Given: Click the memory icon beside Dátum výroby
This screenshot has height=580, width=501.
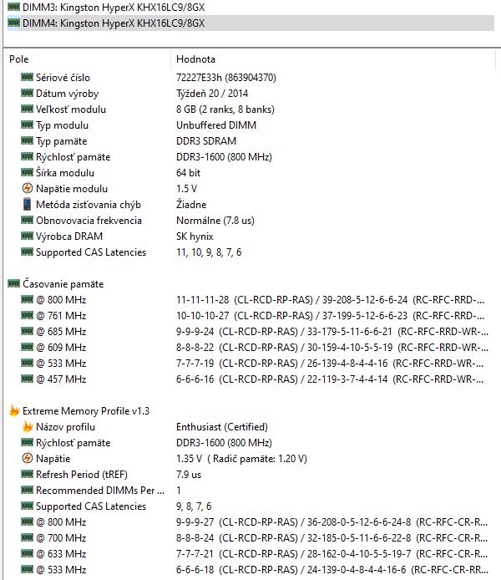Looking at the screenshot, I should (27, 93).
